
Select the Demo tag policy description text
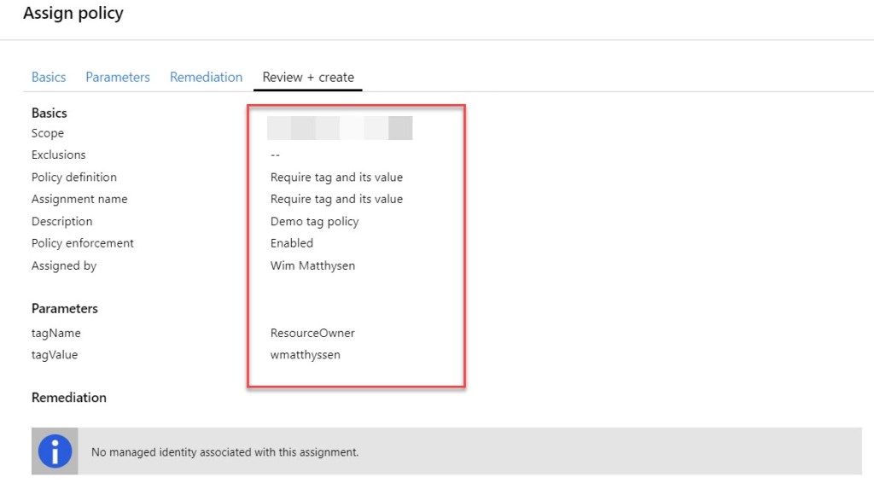click(x=314, y=221)
